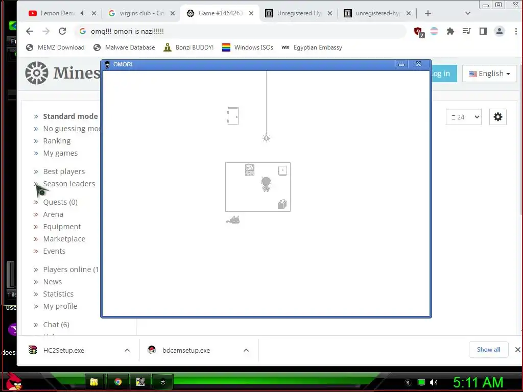Reload the current browser page

62,31
